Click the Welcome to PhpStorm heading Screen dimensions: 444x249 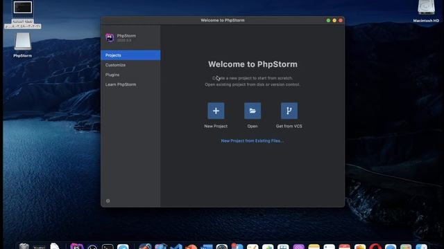click(x=253, y=64)
